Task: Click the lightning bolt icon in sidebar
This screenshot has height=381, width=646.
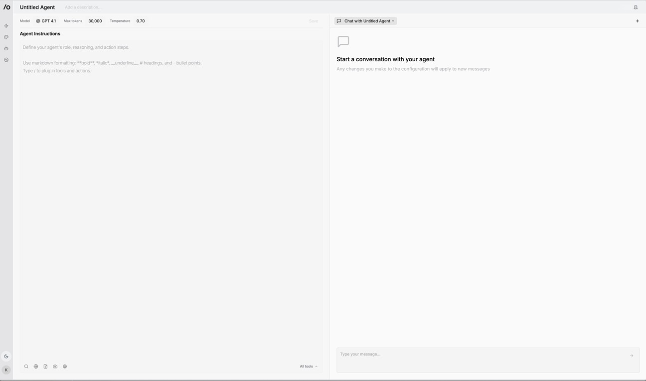Action: point(6,26)
